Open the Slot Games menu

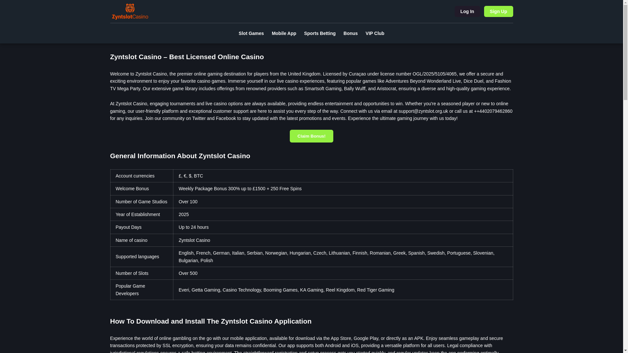coord(251,33)
